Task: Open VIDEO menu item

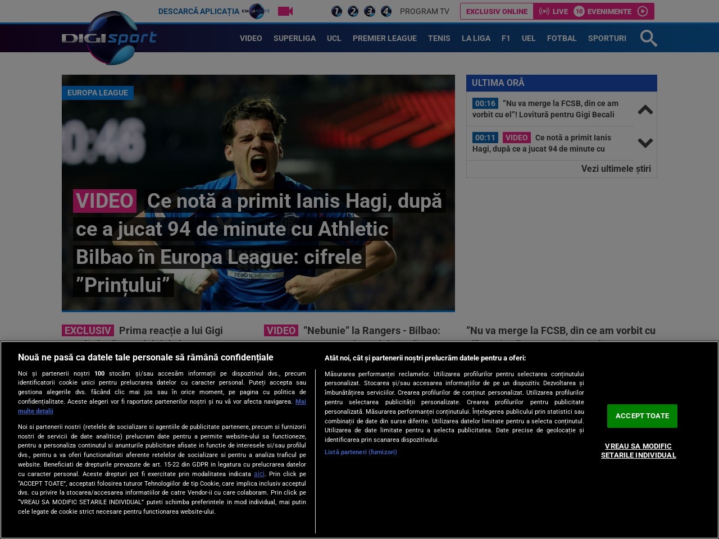Action: coord(251,38)
